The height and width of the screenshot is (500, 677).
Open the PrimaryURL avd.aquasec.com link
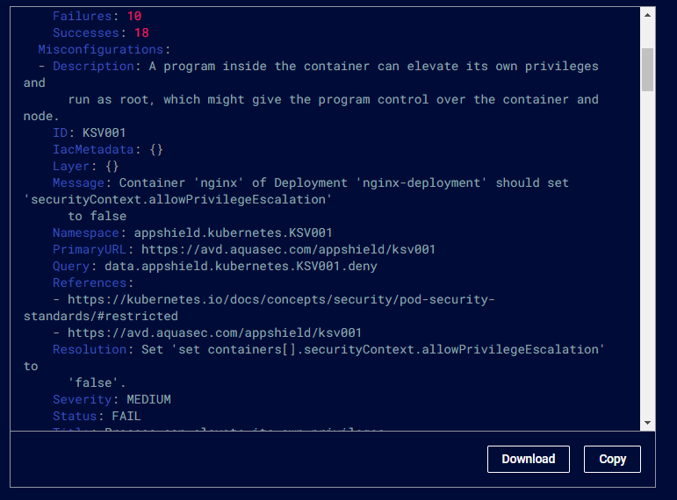tap(288, 249)
